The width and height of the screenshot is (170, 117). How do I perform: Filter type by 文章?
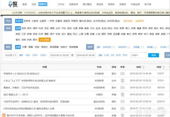pos(24,47)
